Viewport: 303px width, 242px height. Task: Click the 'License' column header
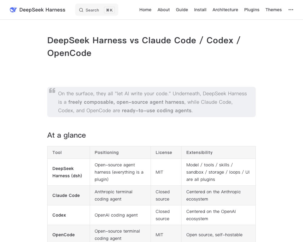point(166,152)
